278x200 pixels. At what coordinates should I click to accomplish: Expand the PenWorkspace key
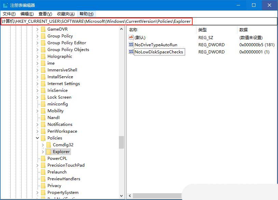point(38,131)
